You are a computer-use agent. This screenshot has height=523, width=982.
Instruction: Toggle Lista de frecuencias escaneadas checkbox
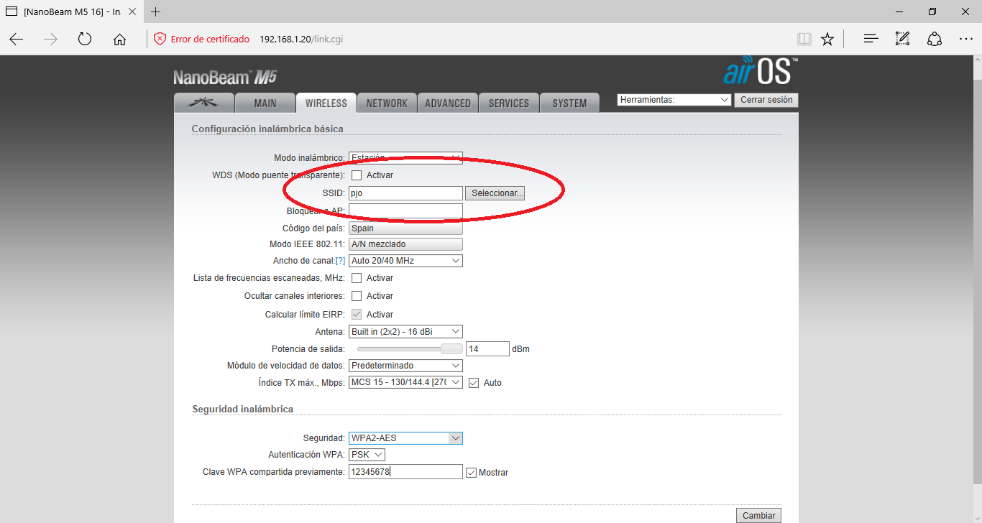click(x=357, y=278)
